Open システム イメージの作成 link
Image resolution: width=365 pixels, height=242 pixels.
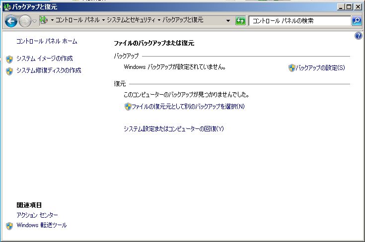pyautogui.click(x=45, y=59)
